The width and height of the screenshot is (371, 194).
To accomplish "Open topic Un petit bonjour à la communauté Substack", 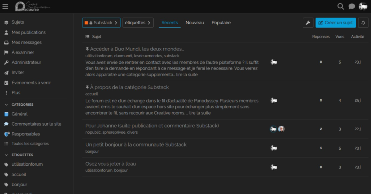I will pyautogui.click(x=136, y=145).
